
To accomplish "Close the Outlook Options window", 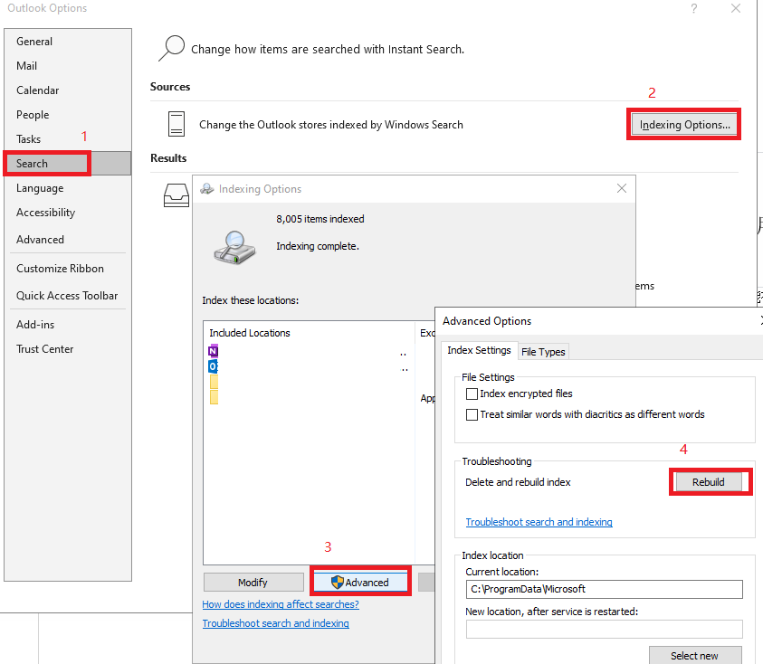I will point(736,8).
